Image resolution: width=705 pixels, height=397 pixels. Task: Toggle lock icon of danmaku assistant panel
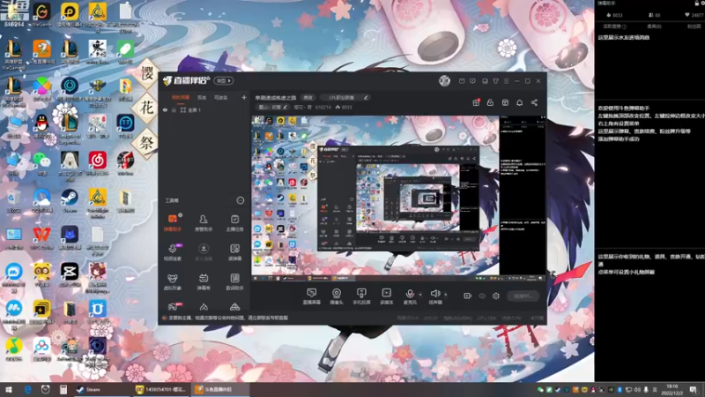(x=697, y=4)
